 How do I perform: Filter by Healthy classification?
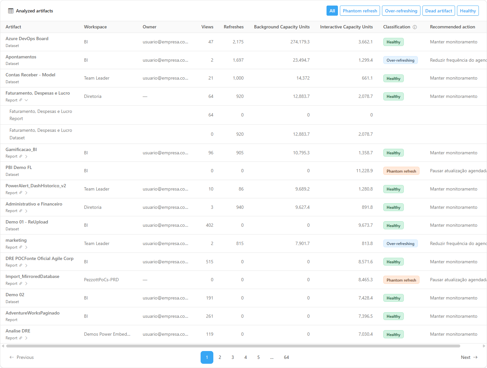[x=468, y=11]
